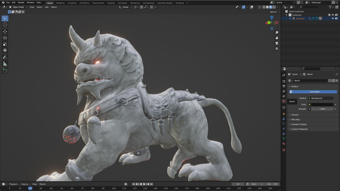340x191 pixels.
Task: Click the Strength value field
Action: click(x=322, y=109)
